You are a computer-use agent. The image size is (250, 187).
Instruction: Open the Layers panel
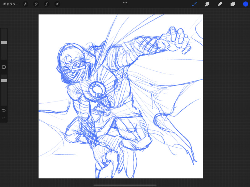(232, 4)
